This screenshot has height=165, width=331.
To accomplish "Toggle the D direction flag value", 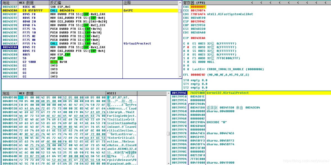I will click(x=188, y=66).
